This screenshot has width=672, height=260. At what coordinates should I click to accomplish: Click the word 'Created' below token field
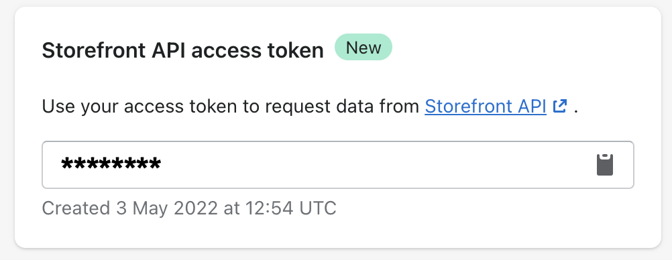[x=76, y=208]
